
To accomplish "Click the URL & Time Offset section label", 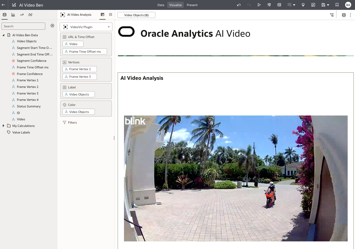I will [x=81, y=37].
